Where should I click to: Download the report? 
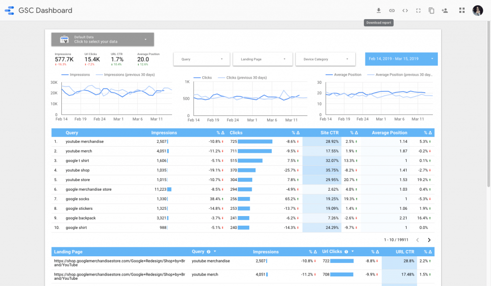(x=379, y=11)
